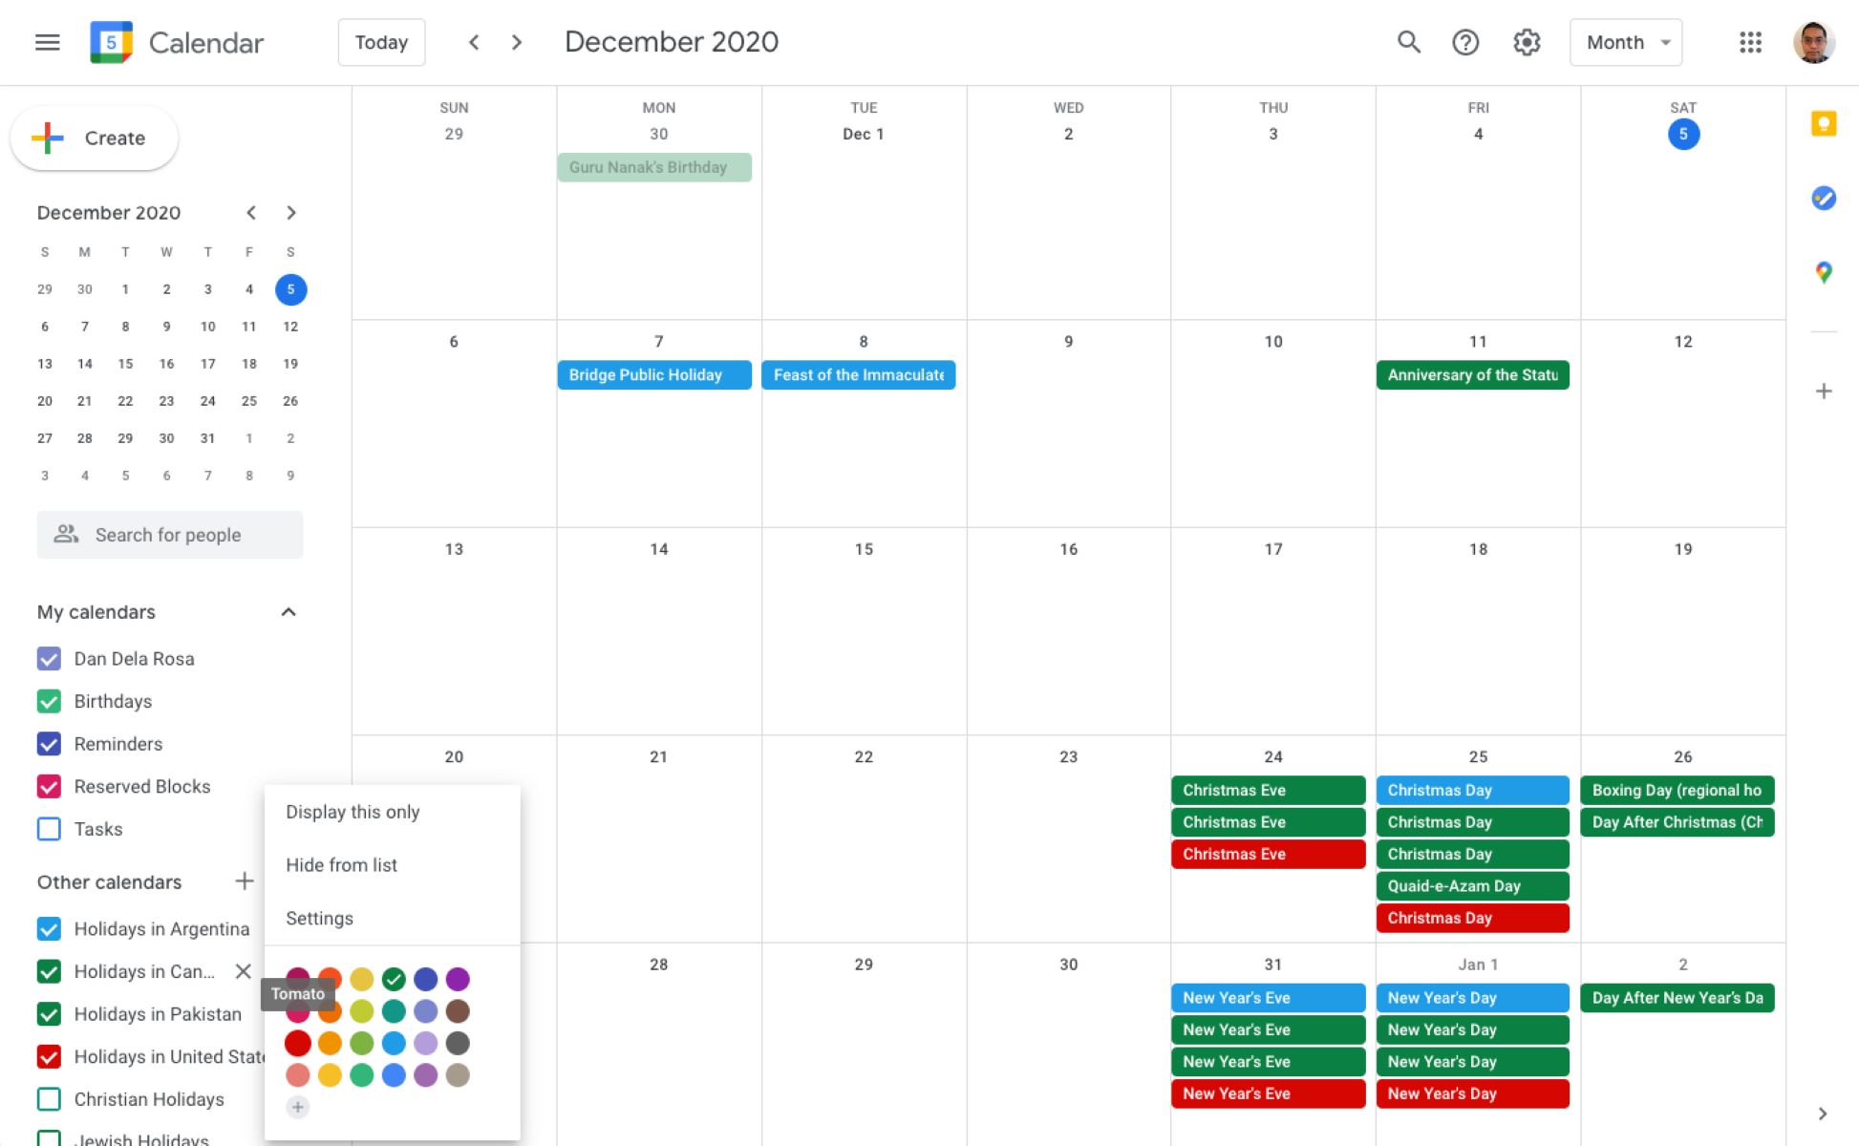Collapse the My calendars section
The image size is (1859, 1146).
click(x=289, y=612)
